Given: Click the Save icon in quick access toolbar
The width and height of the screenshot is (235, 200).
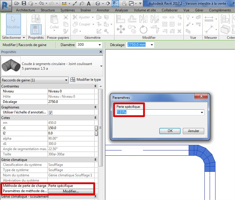Looking at the screenshot, I should point(24,3).
